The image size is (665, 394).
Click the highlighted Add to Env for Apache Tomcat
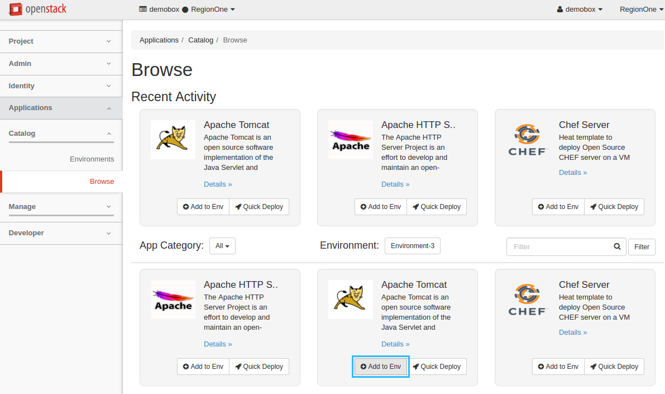point(380,366)
